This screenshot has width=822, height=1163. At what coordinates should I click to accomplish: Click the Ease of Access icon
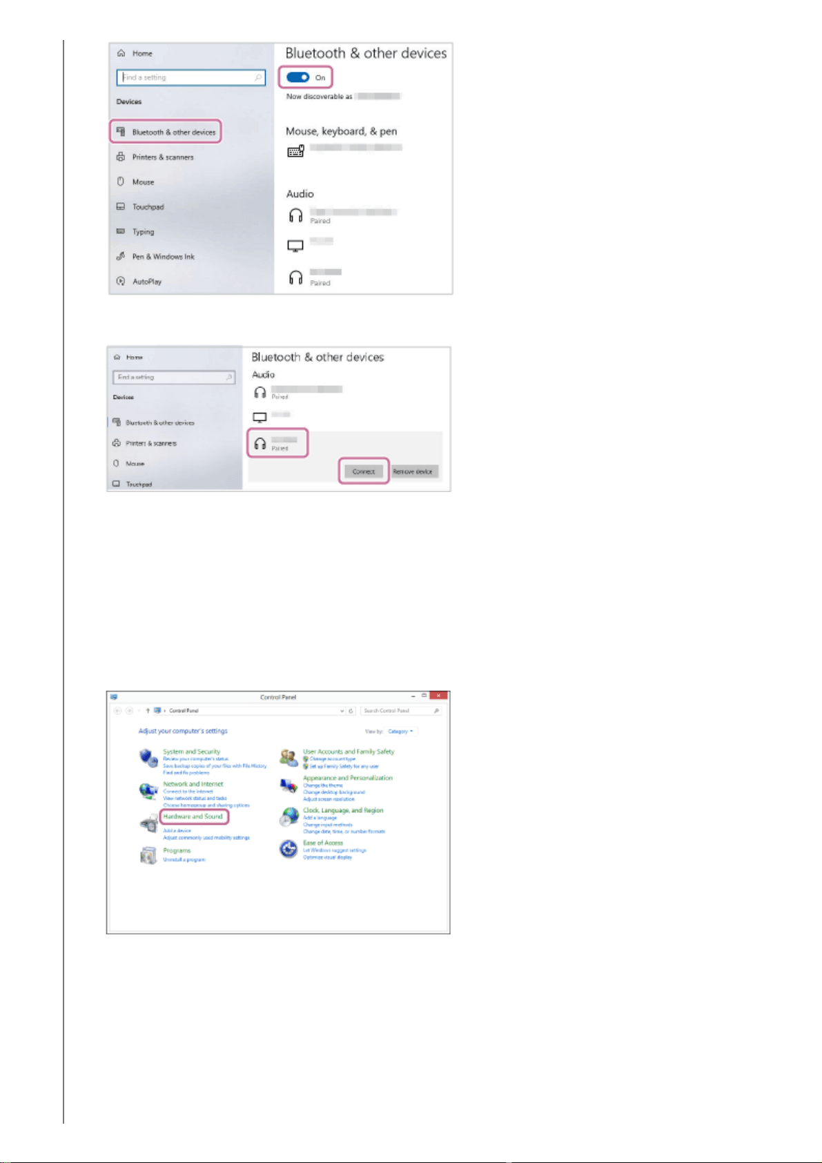point(288,849)
